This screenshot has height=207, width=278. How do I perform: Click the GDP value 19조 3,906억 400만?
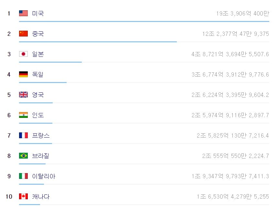pos(242,14)
